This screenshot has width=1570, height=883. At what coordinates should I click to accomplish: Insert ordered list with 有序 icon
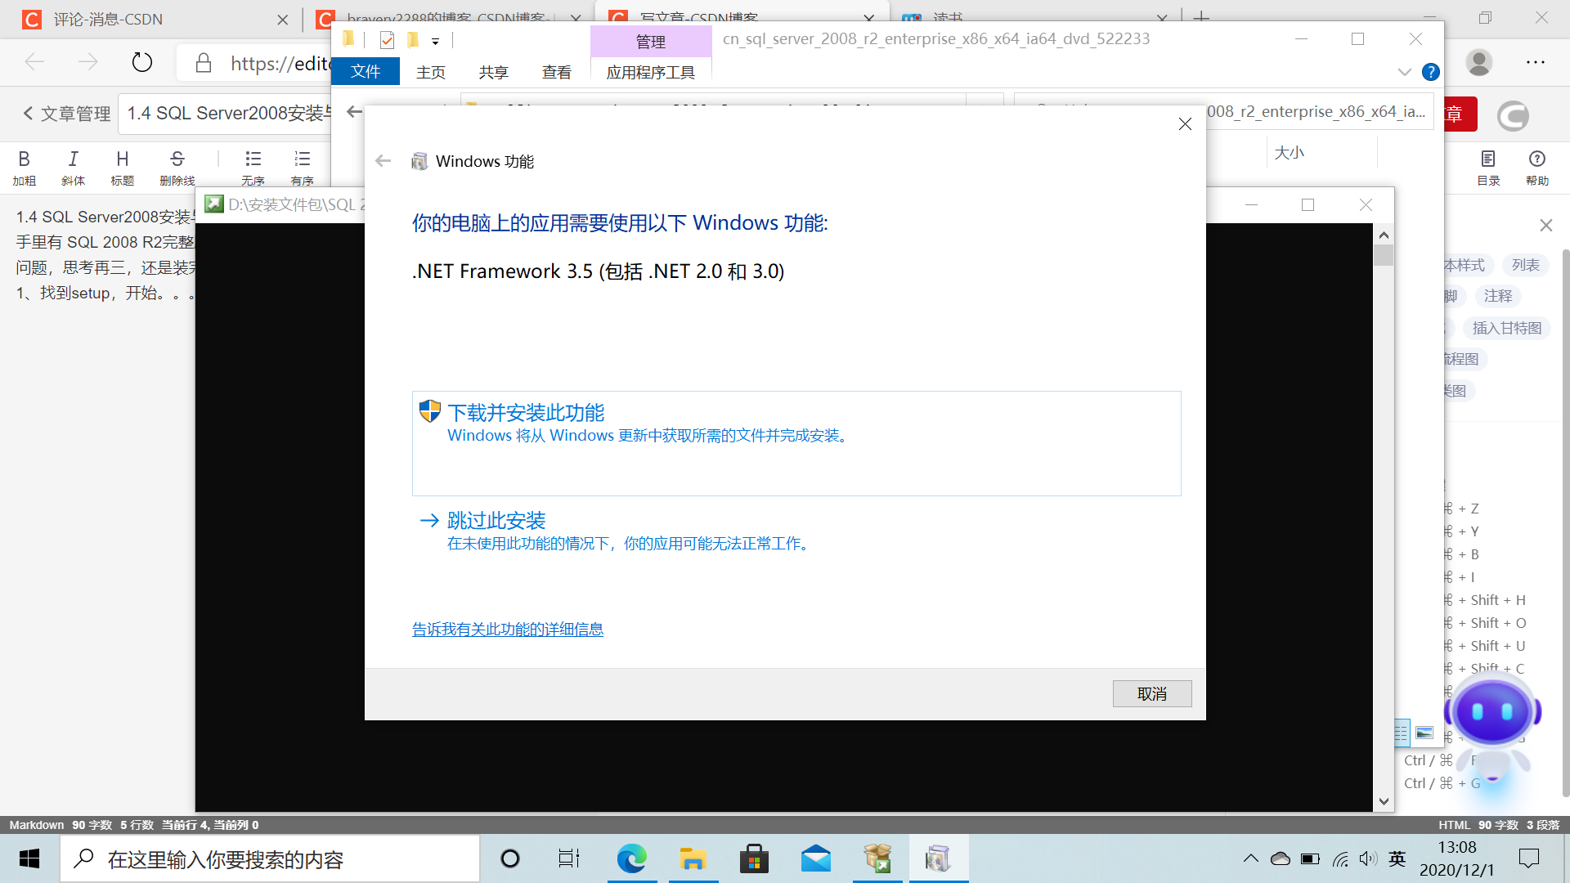click(x=303, y=168)
